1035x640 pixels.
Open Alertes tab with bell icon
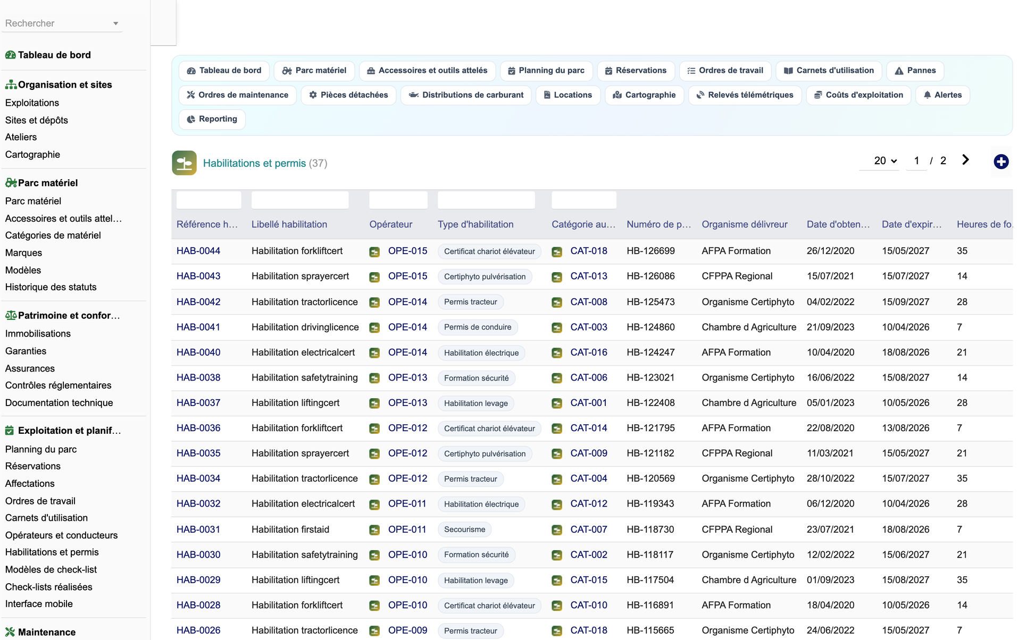point(942,95)
